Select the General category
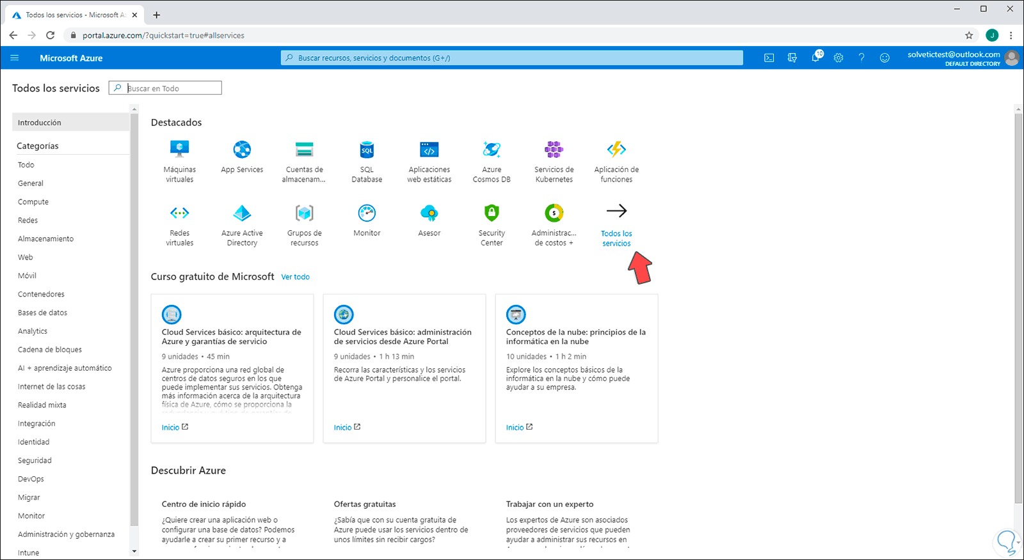Viewport: 1024px width, 560px height. click(x=31, y=183)
